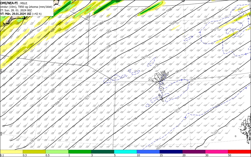The height and width of the screenshot is (157, 251).
Task: Click the 'vindur (10m), T850 og úrkoma' line
Action: pos(26,7)
